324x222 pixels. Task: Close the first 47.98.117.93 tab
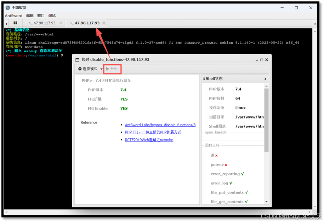tap(61, 23)
